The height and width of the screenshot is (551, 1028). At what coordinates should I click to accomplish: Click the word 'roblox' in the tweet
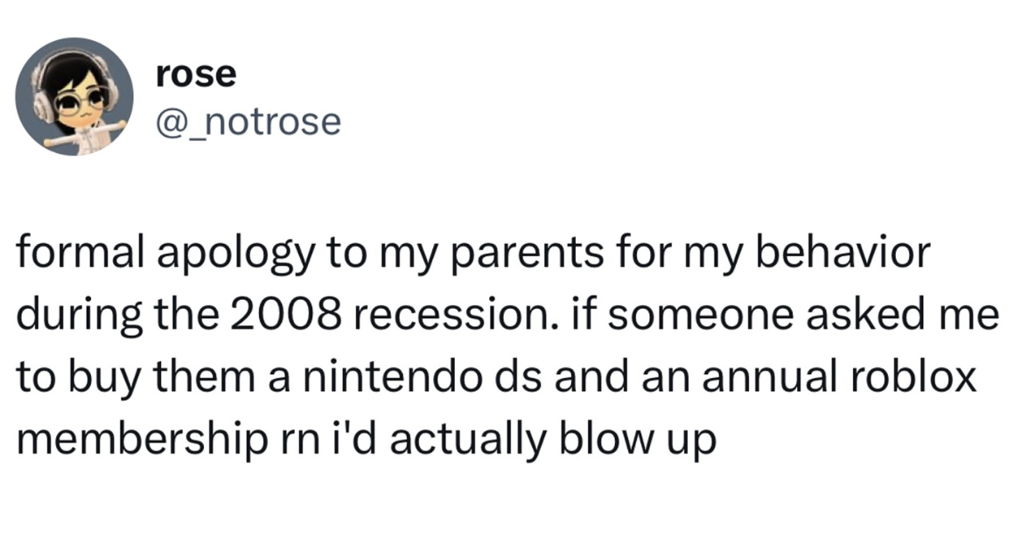pyautogui.click(x=913, y=377)
